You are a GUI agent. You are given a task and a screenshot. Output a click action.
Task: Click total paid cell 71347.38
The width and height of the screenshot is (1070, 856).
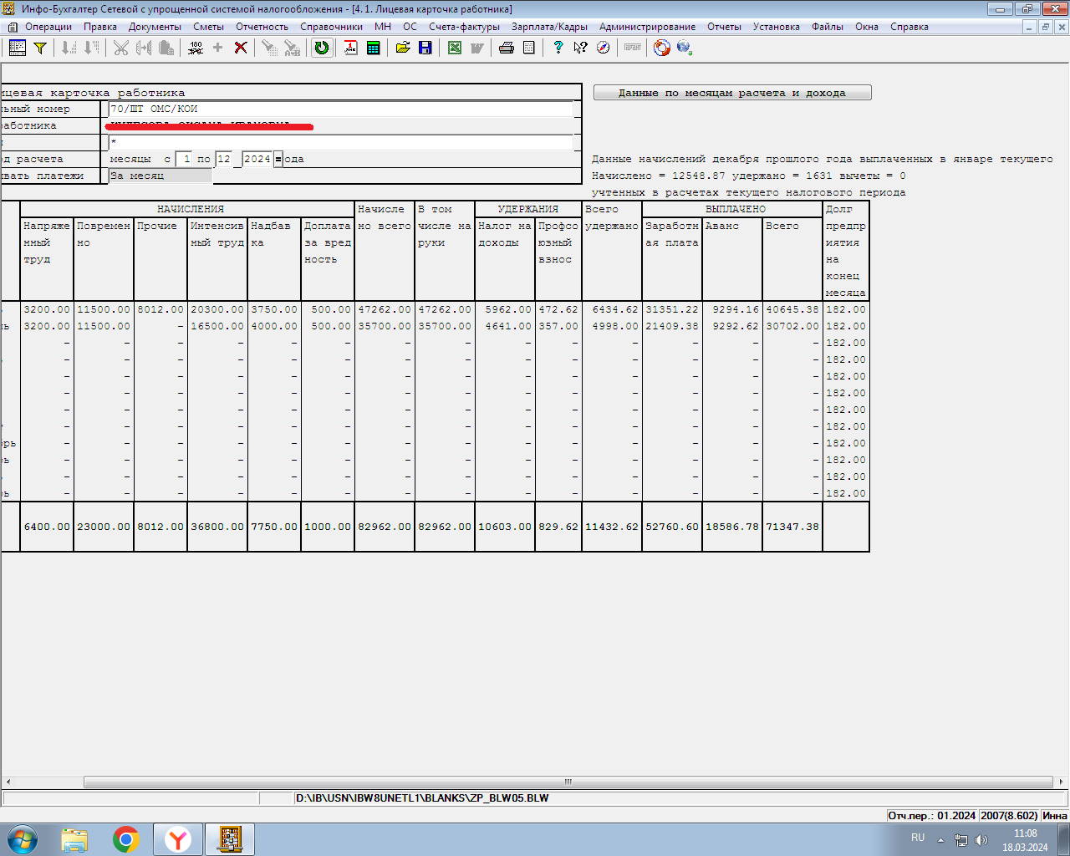[x=792, y=527]
